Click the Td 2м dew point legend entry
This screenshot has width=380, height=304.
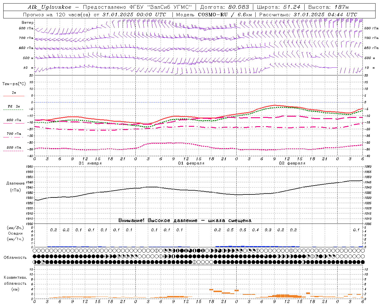coord(14,106)
